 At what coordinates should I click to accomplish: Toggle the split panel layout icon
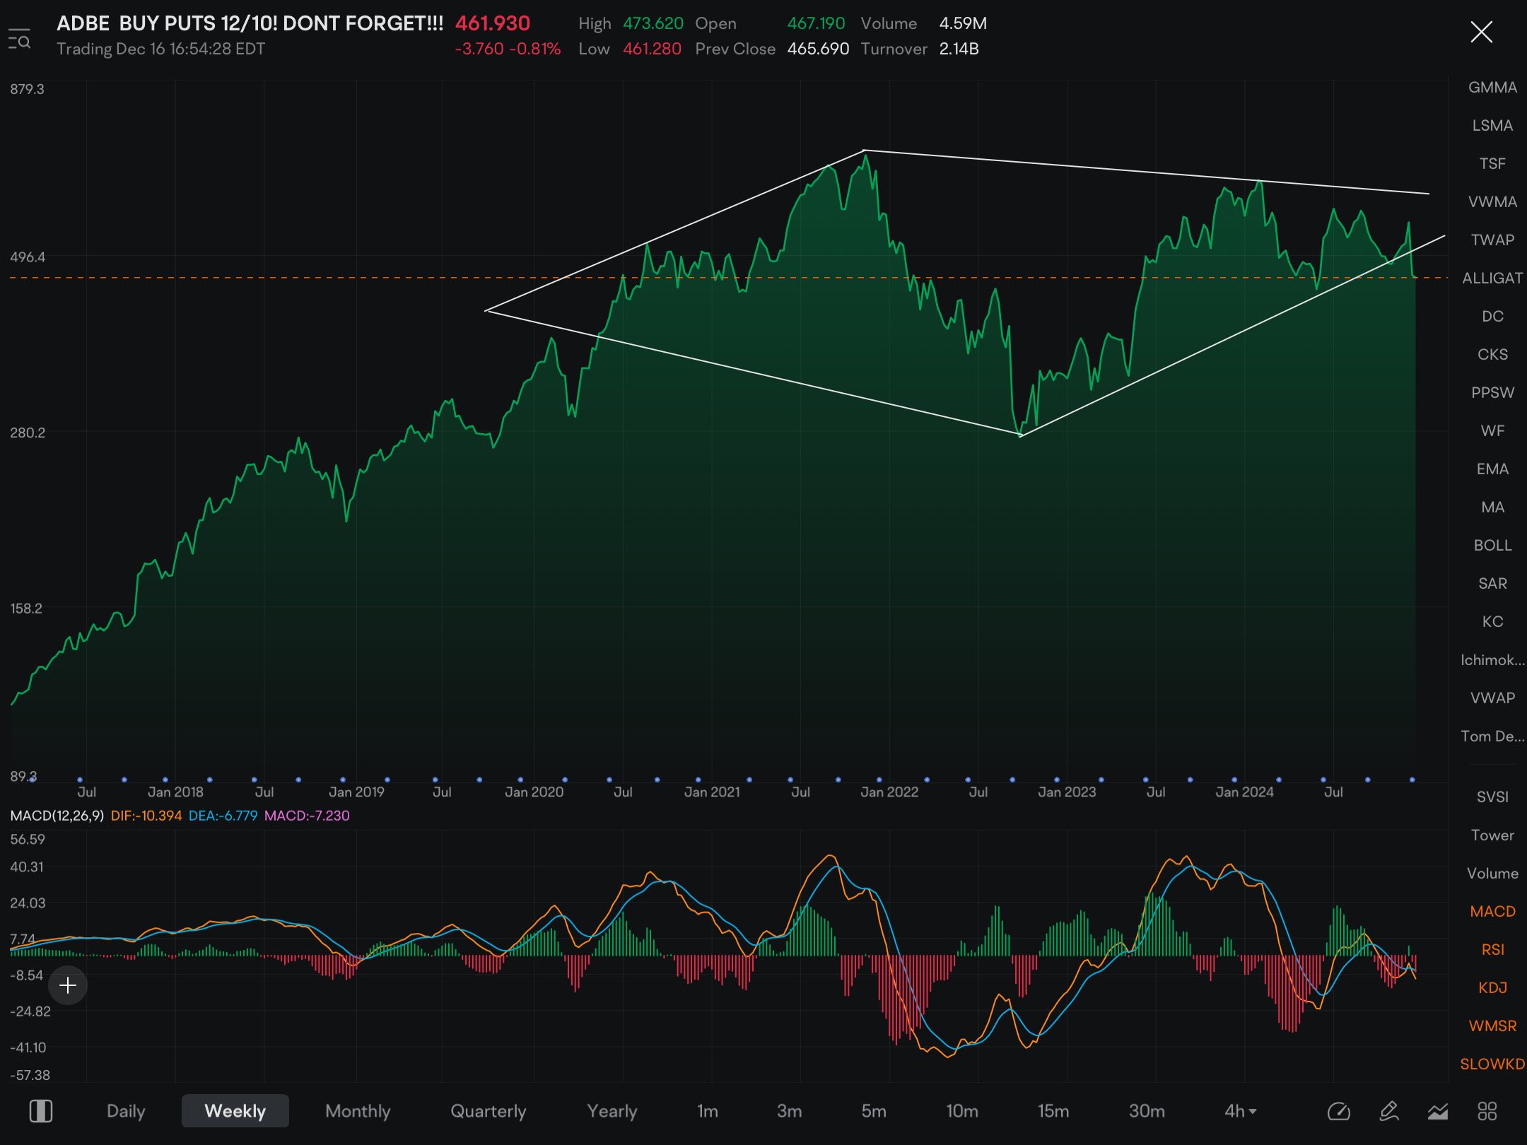pos(40,1111)
